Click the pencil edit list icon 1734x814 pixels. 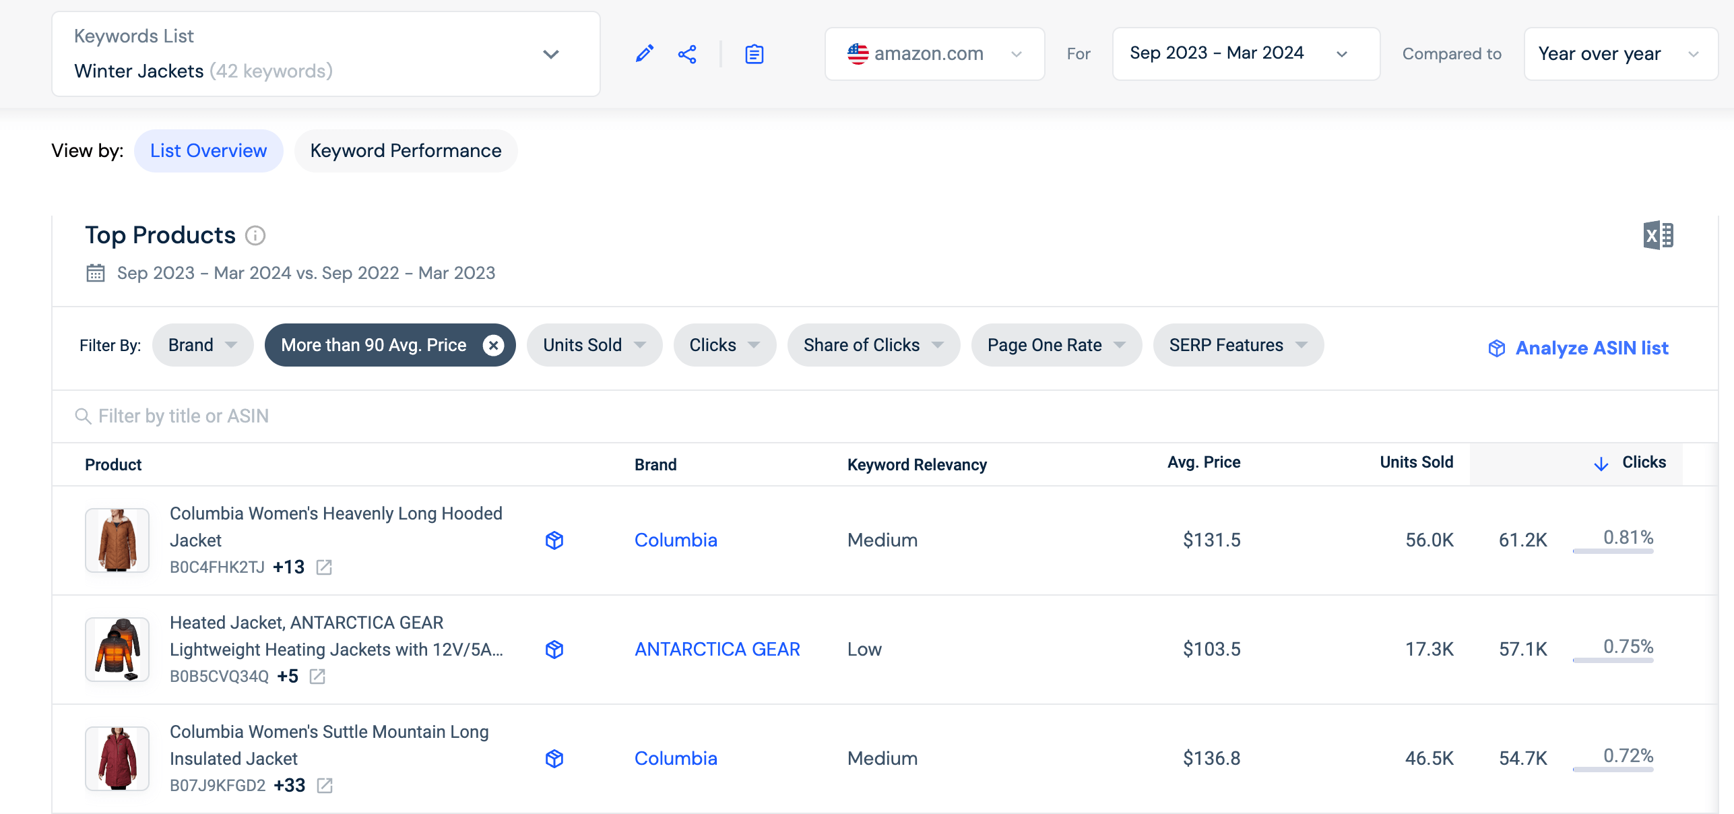pos(645,54)
